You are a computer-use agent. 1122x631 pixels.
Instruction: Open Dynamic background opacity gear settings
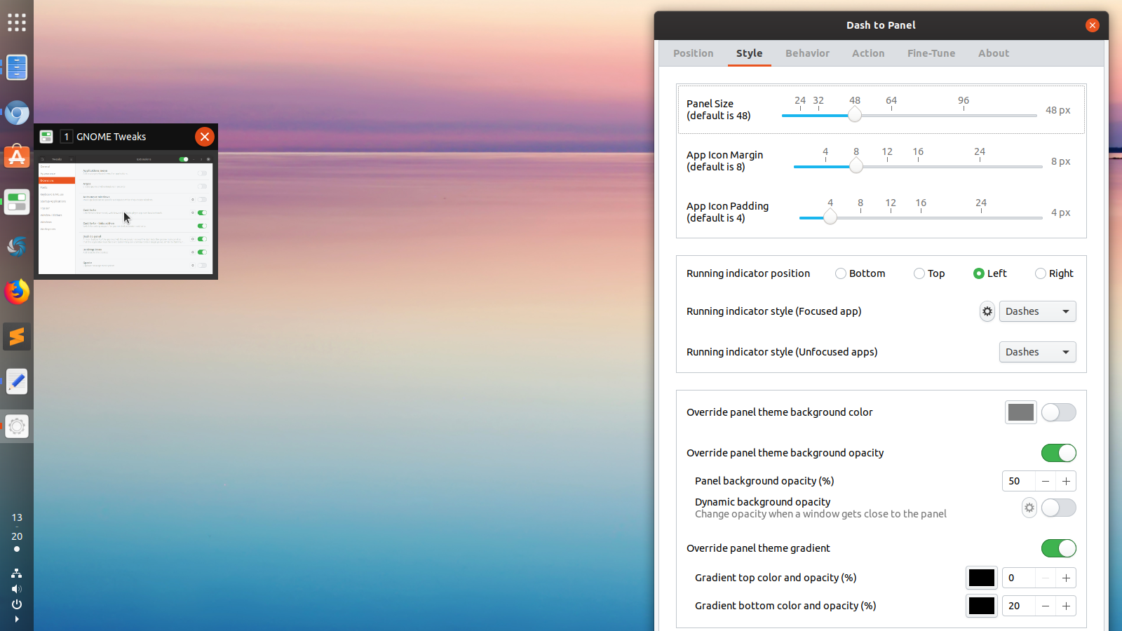[x=1029, y=508]
